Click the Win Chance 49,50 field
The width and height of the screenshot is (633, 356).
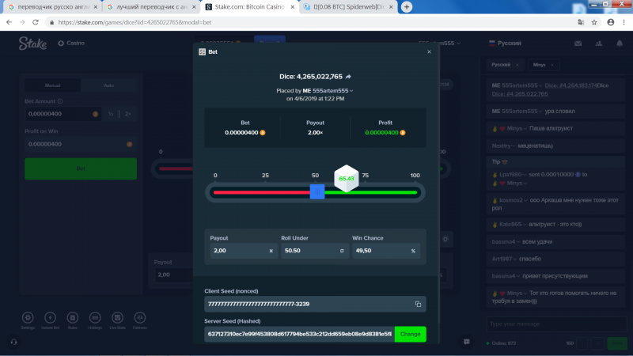pyautogui.click(x=386, y=251)
